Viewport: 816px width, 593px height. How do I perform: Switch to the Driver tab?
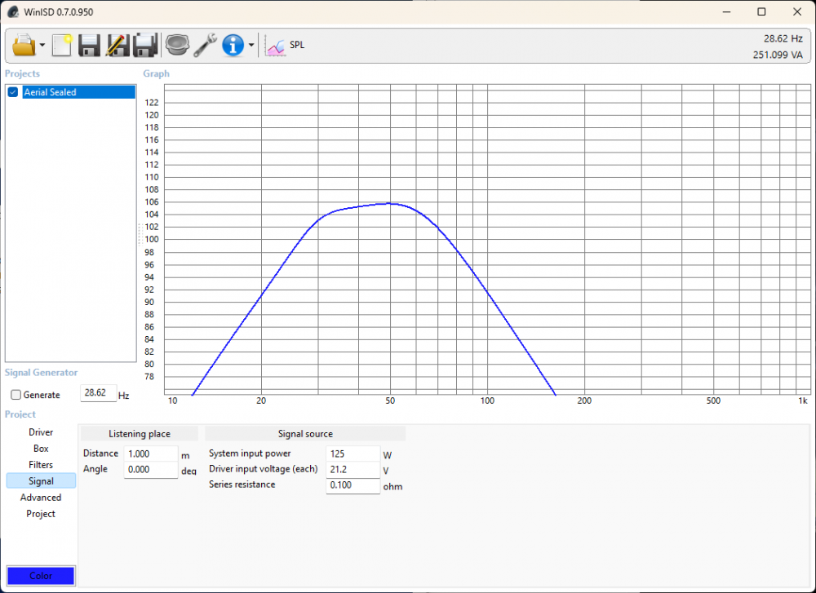[41, 432]
